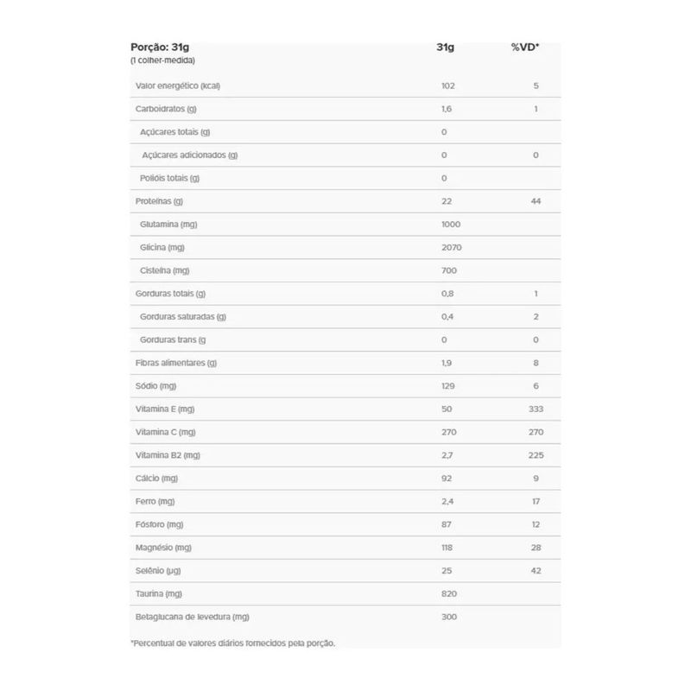This screenshot has height=691, width=691.
Task: Select the Proteínas (g) row label
Action: [159, 201]
